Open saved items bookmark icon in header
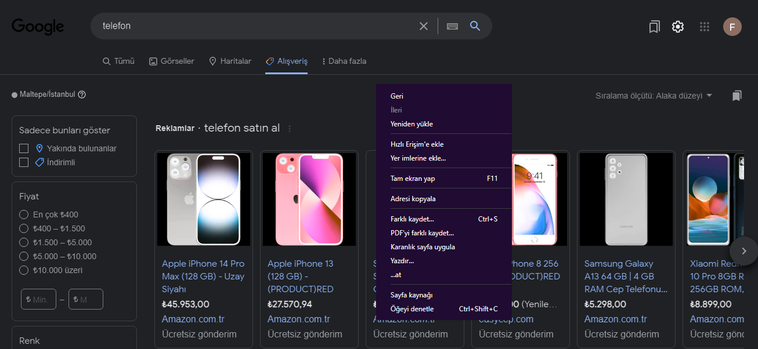The image size is (758, 349). [x=654, y=27]
